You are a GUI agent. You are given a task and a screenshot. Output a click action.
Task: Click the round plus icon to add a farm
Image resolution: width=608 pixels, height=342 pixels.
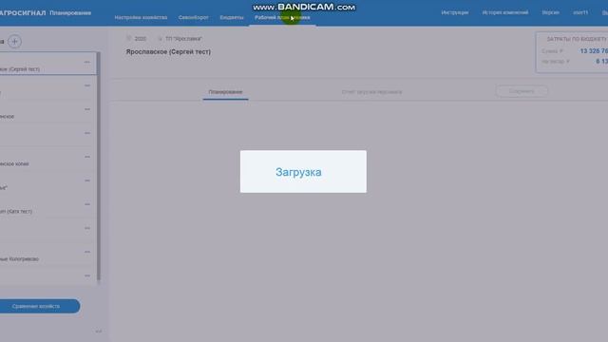[x=15, y=42]
